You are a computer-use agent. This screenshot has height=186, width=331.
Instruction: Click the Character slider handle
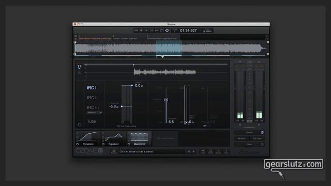(x=166, y=100)
